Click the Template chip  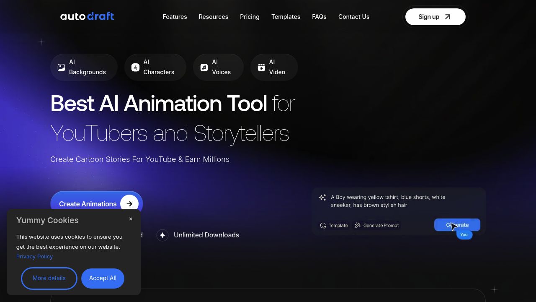pos(334,225)
